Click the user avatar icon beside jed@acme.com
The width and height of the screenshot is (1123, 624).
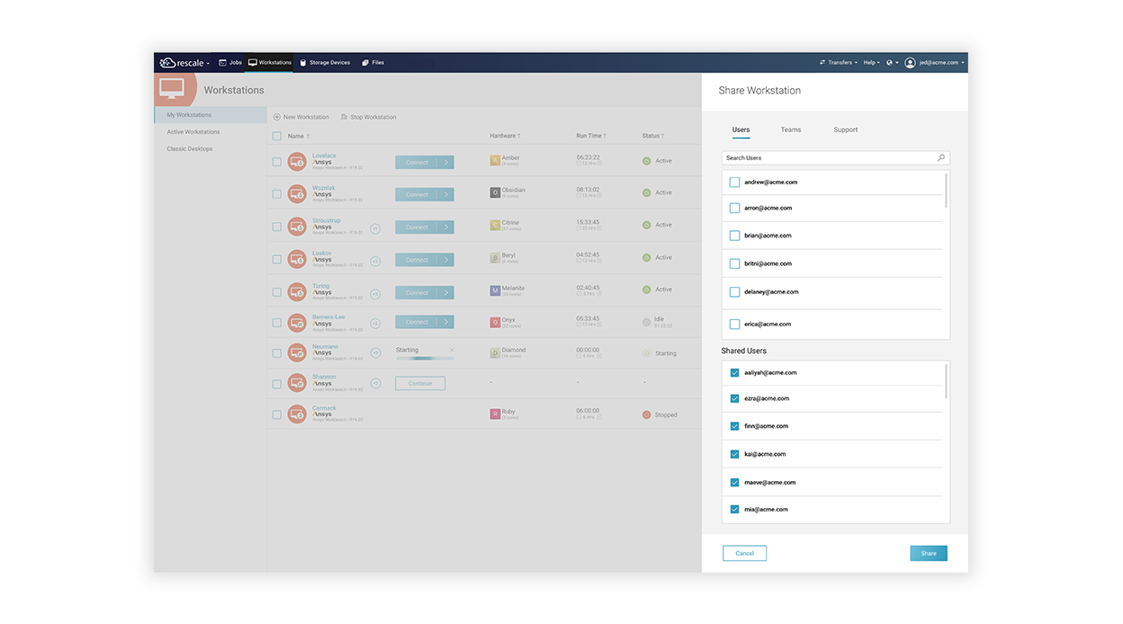click(910, 63)
